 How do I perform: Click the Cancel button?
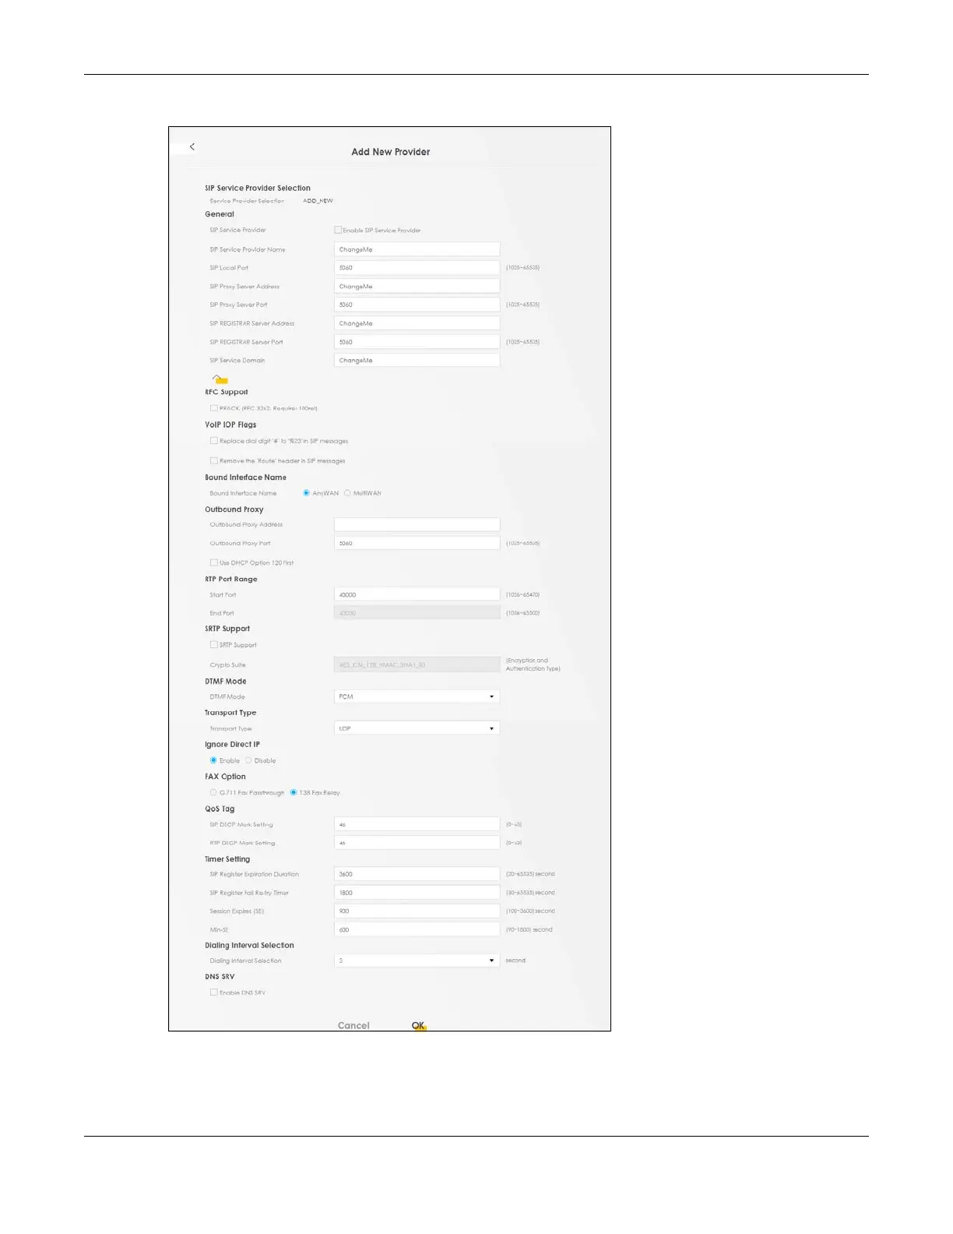pyautogui.click(x=353, y=1025)
